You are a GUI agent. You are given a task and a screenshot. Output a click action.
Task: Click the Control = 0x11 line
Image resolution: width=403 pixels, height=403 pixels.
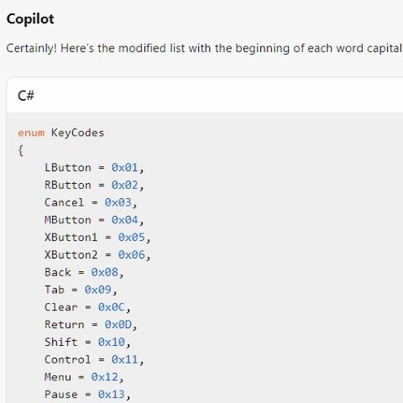click(94, 359)
